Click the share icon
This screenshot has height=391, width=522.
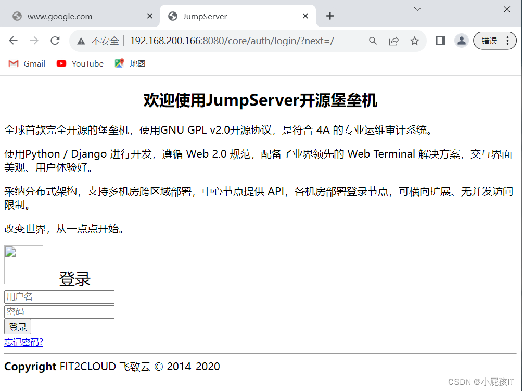tap(394, 41)
